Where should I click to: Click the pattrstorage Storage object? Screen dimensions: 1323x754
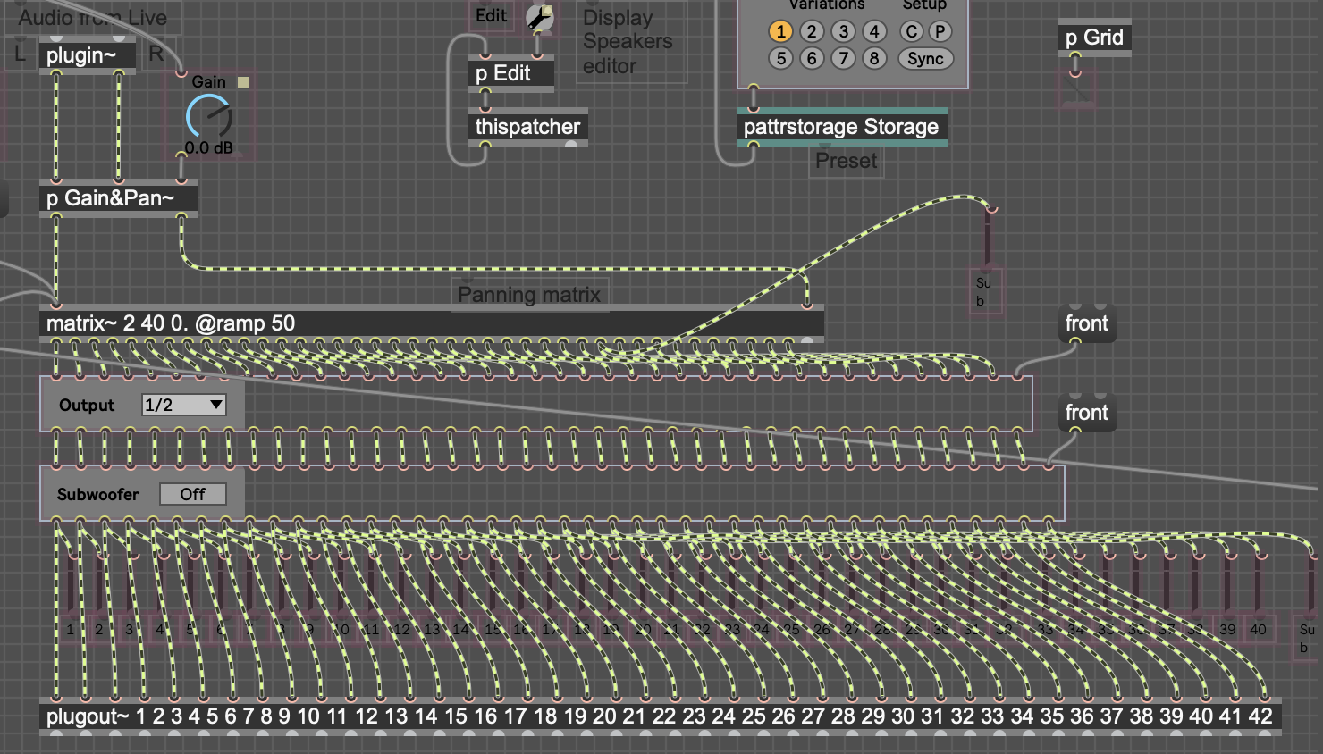840,127
